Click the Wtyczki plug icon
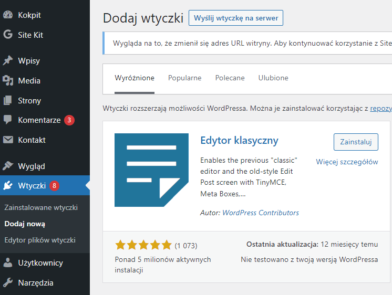This screenshot has height=295, width=392. [x=8, y=185]
